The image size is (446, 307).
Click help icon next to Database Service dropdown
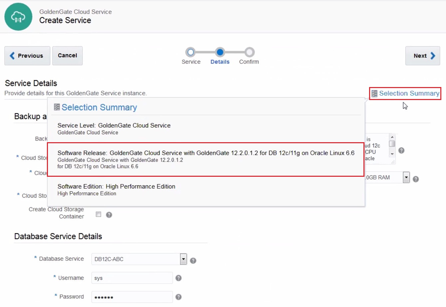(193, 261)
